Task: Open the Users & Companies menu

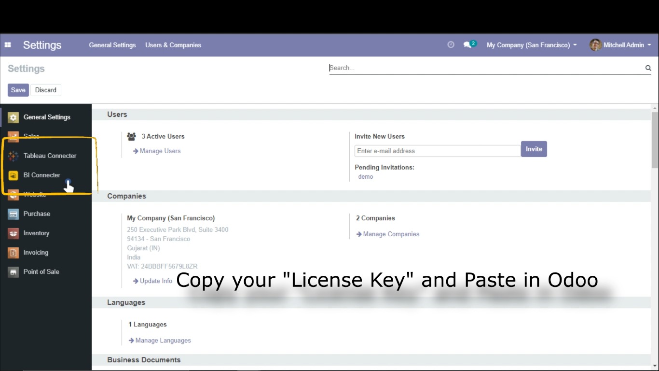Action: pyautogui.click(x=173, y=45)
